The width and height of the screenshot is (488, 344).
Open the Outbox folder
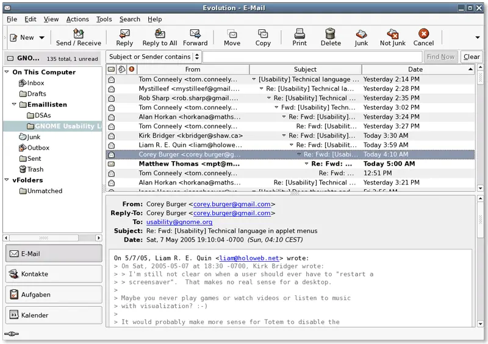(x=34, y=148)
